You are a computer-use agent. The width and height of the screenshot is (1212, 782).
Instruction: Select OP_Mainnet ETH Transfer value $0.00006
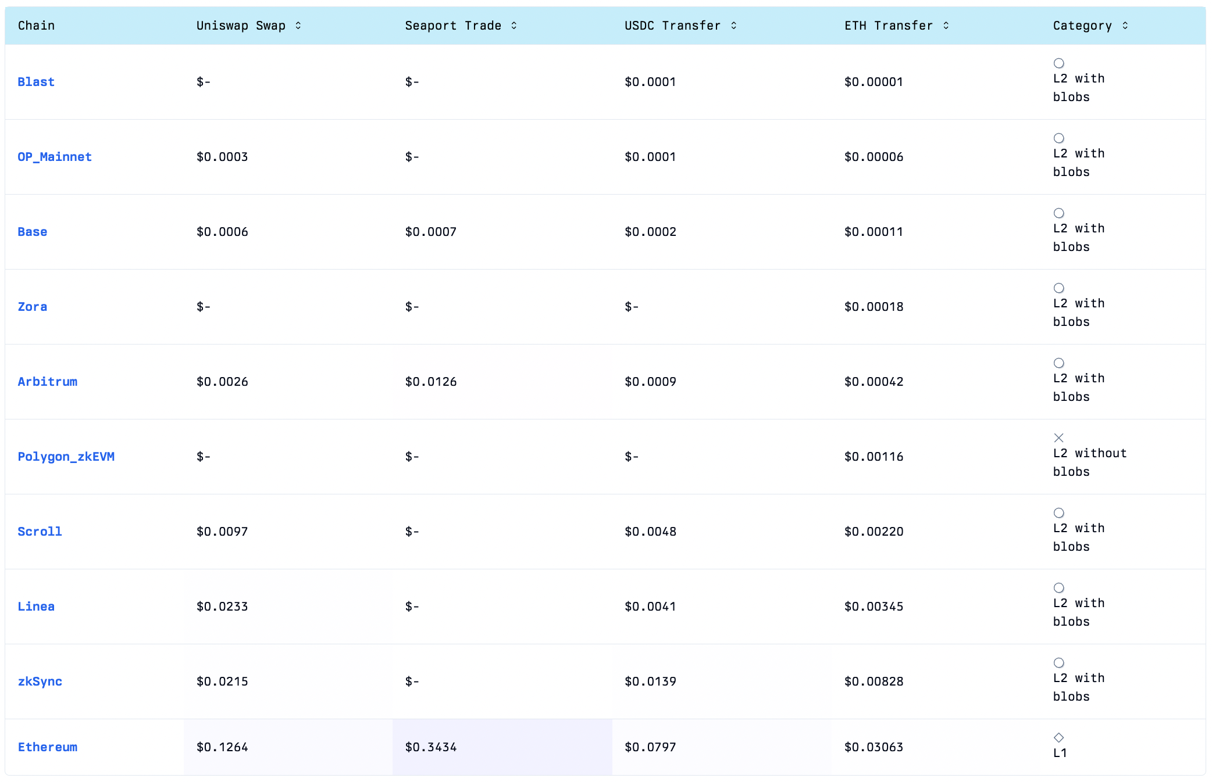(874, 157)
